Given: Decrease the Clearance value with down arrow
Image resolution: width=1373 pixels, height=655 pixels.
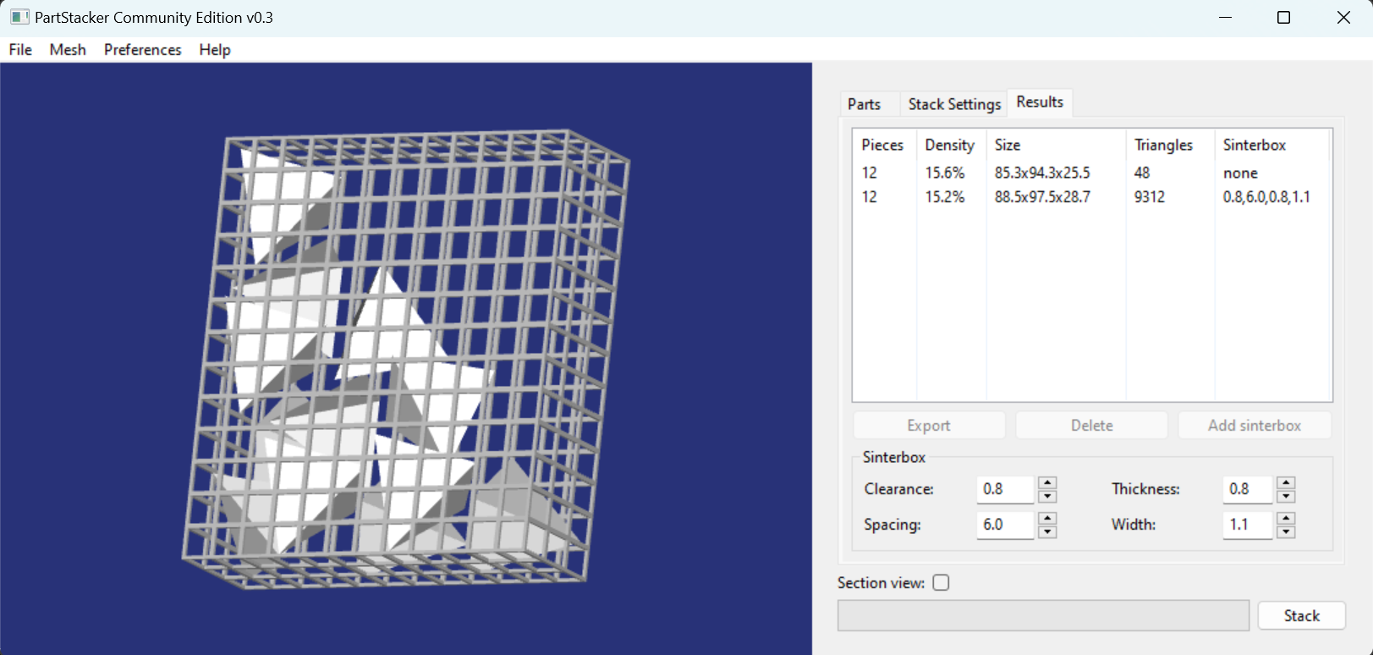Looking at the screenshot, I should [1047, 497].
